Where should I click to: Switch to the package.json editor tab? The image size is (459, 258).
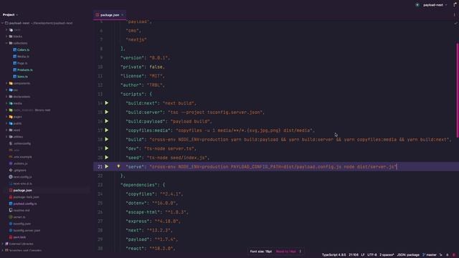click(x=110, y=15)
